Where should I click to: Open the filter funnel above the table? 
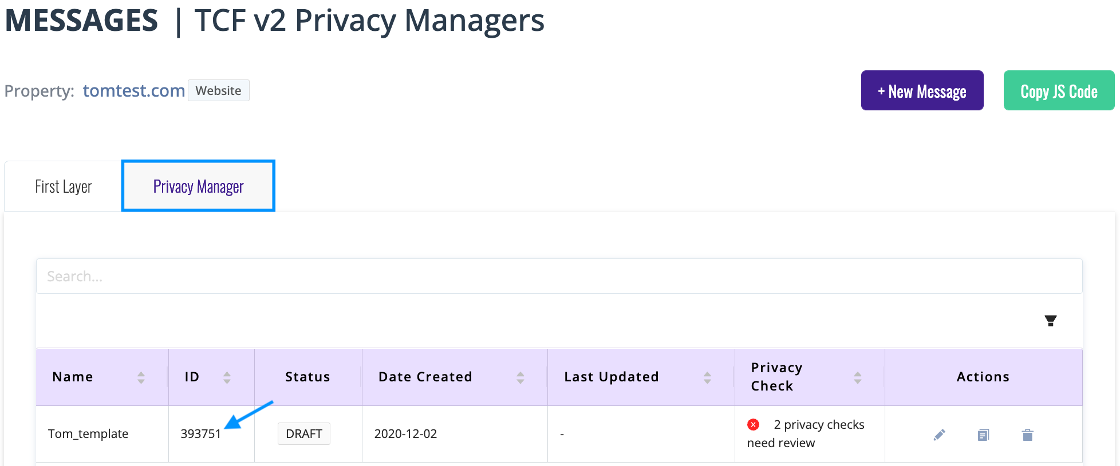click(1050, 321)
